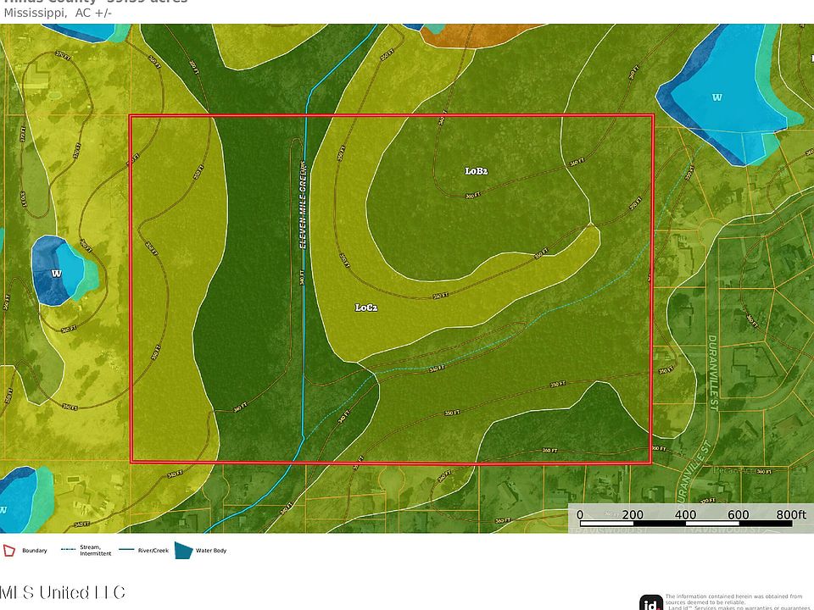Image resolution: width=814 pixels, height=610 pixels.
Task: Click the 800ft mark on scale bar
Action: (790, 514)
